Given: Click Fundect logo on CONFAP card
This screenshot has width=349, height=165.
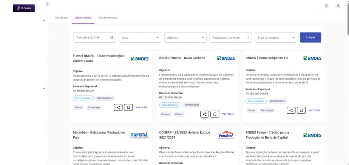Looking at the screenshot, I should 226,135.
